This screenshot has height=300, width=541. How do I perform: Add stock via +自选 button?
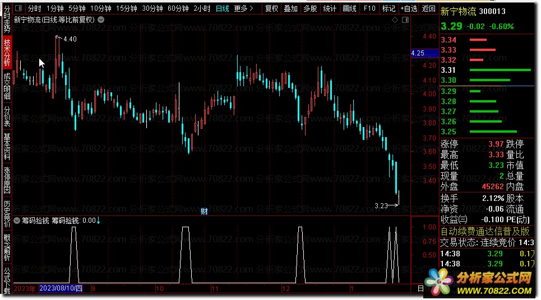409,8
